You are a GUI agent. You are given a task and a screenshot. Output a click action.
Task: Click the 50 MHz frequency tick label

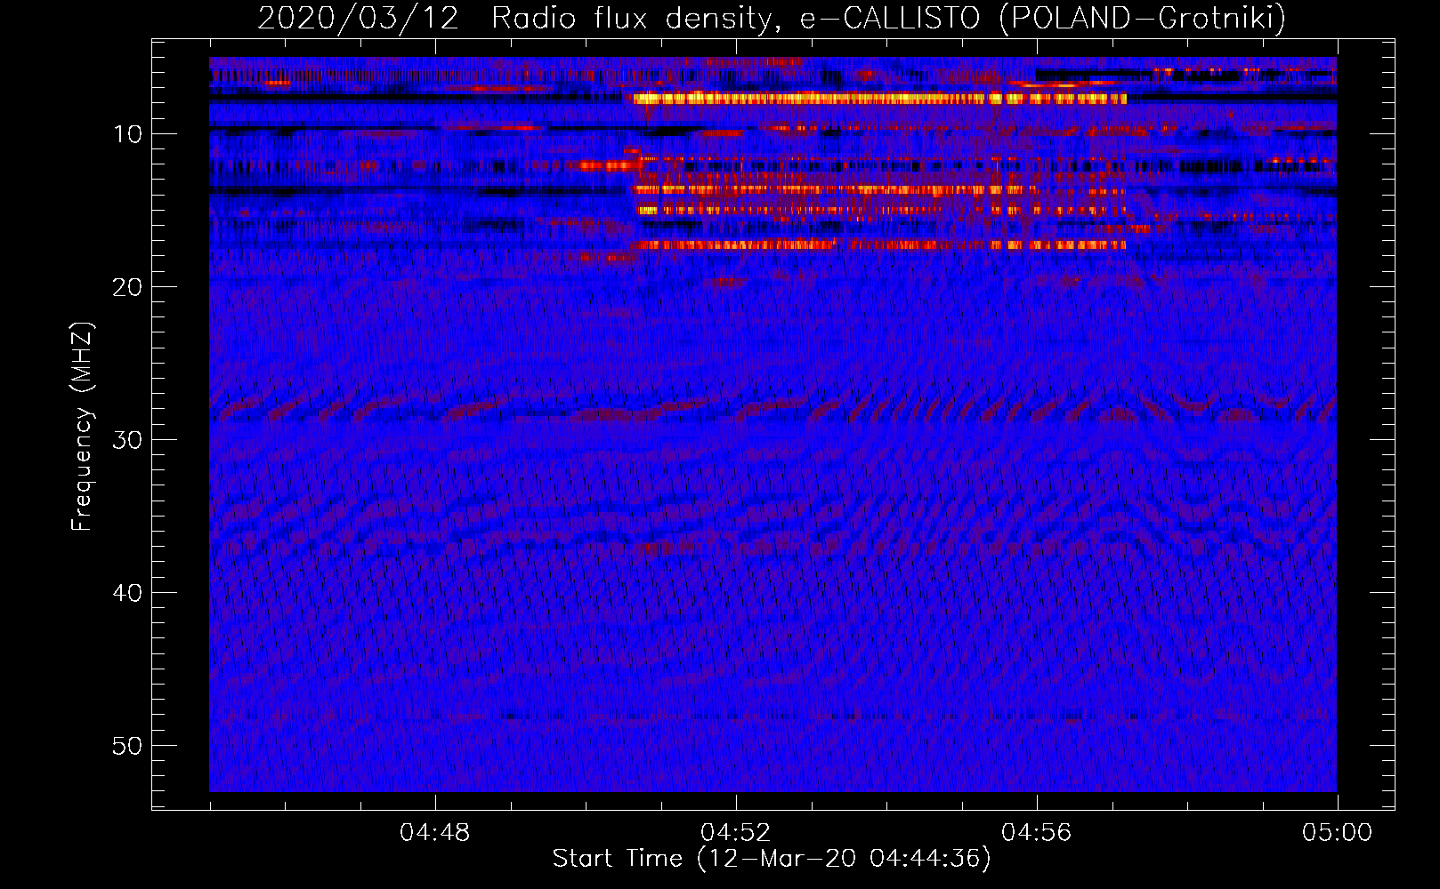click(128, 746)
